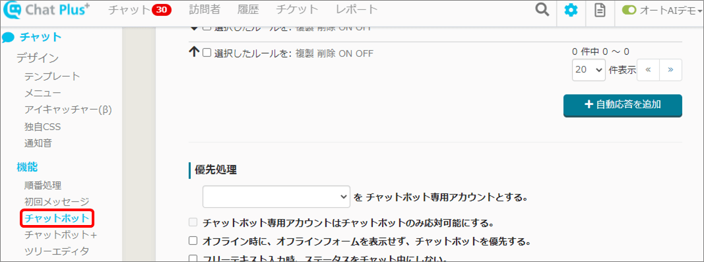Click the red 30 notification badge

[x=162, y=9]
